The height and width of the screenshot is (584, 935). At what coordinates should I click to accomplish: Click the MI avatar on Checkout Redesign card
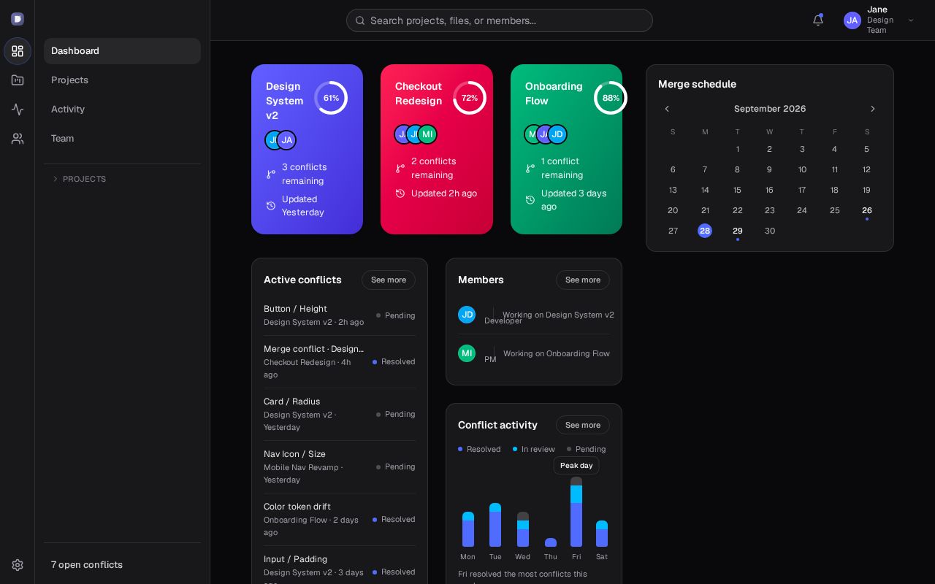(x=427, y=134)
